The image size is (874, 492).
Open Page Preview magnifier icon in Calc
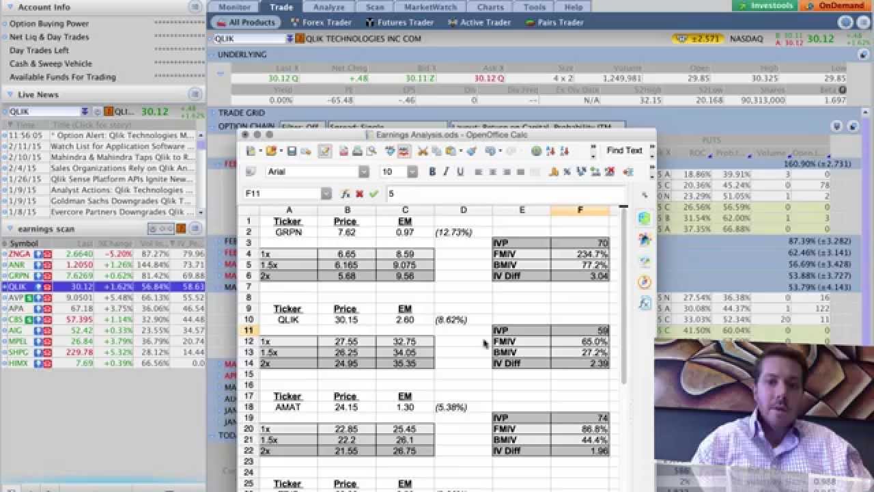tap(371, 151)
